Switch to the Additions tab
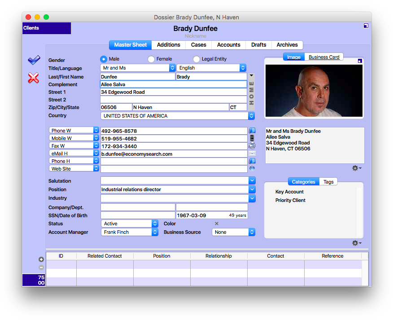Viewport: 393px width, 320px height. click(x=168, y=45)
